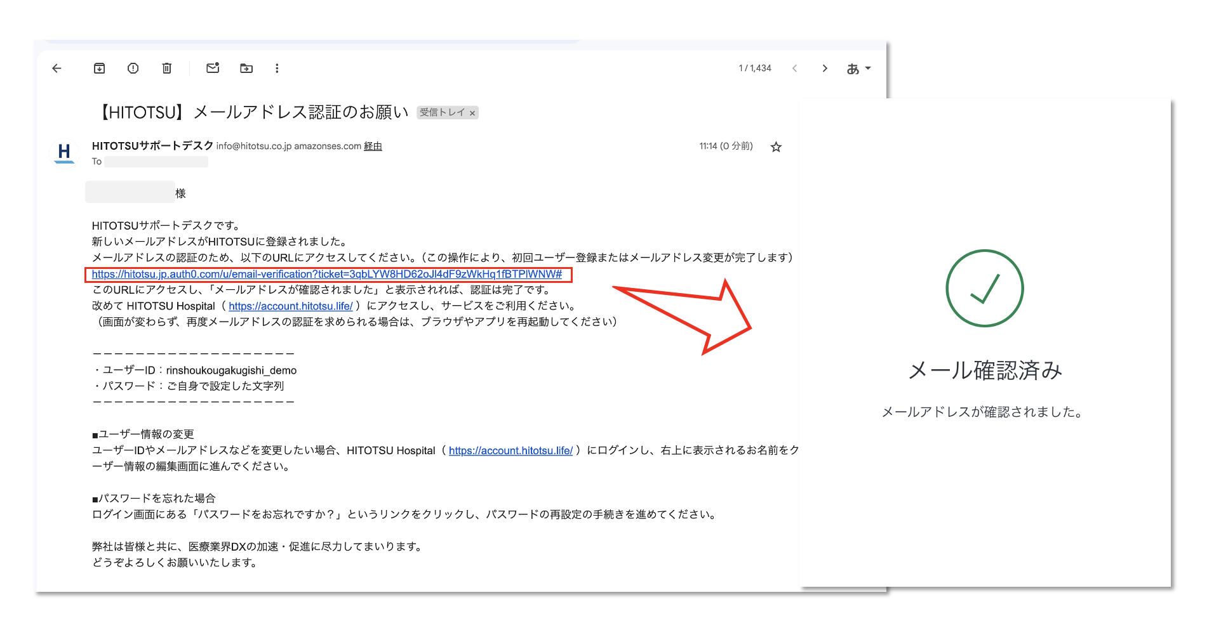The image size is (1214, 628).
Task: Click the HITOTSU sender avatar H logo
Action: (64, 152)
